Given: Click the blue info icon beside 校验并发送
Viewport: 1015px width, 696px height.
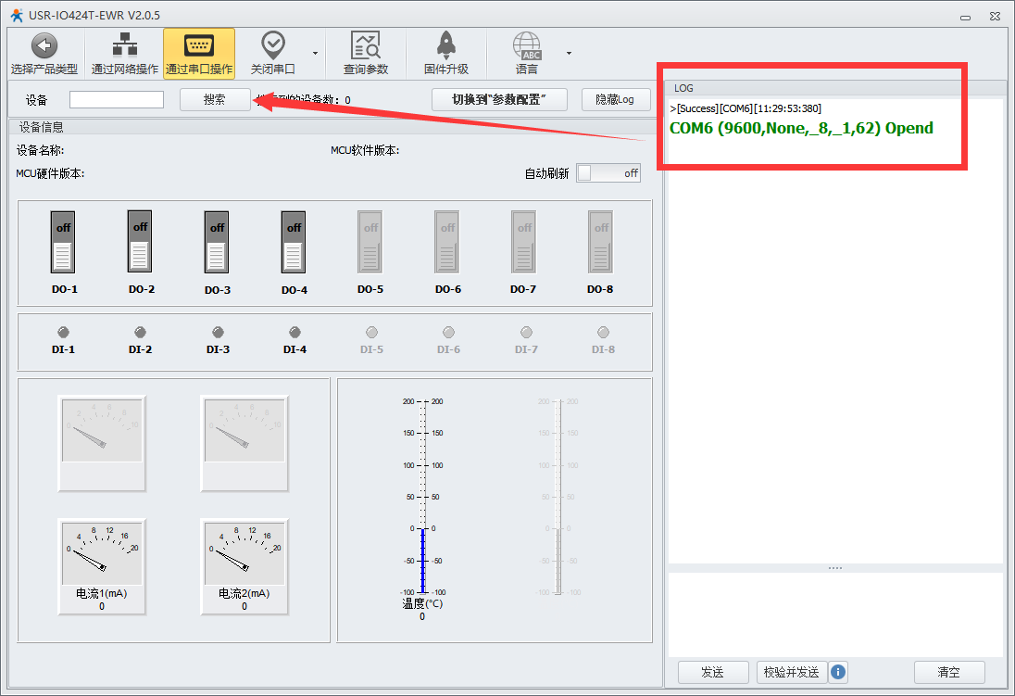Looking at the screenshot, I should click(x=837, y=672).
